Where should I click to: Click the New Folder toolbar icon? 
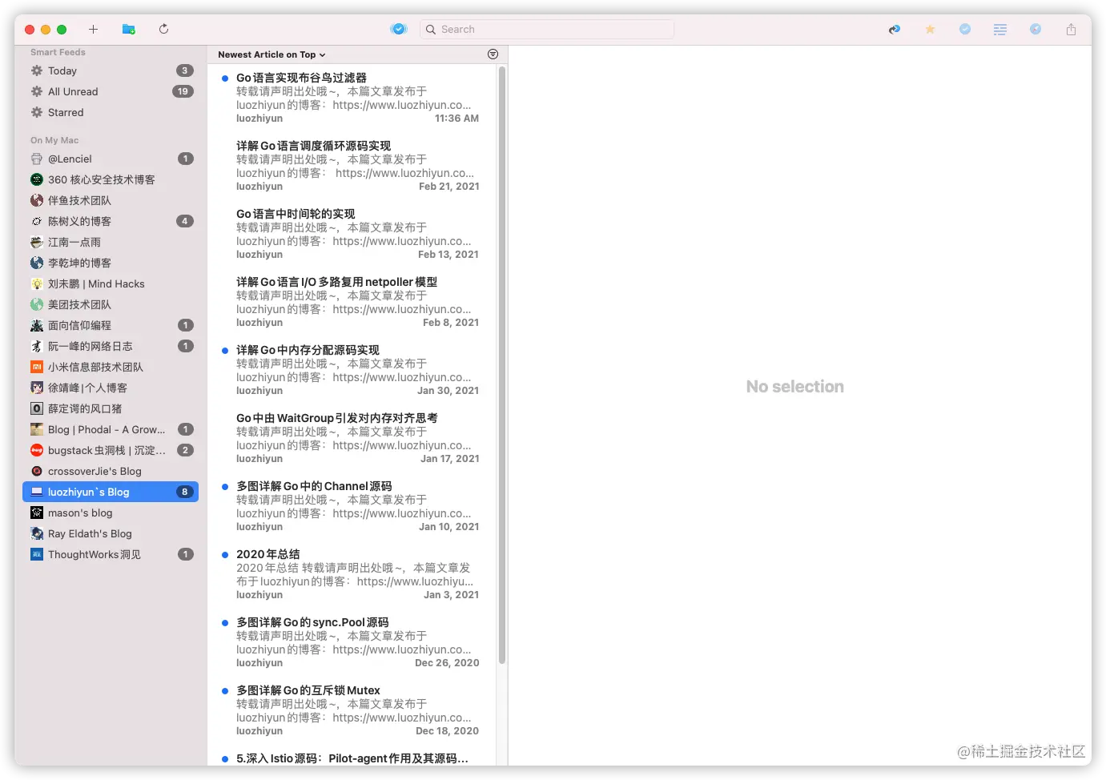coord(128,29)
